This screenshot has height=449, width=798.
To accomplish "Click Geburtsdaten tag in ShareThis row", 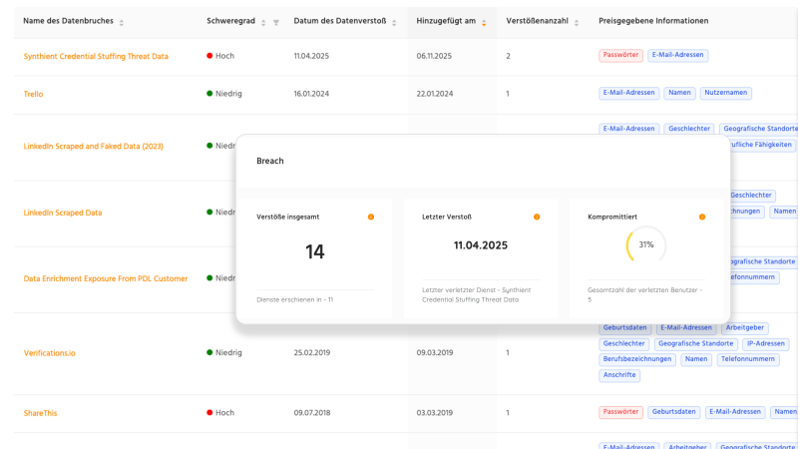I will tap(674, 412).
